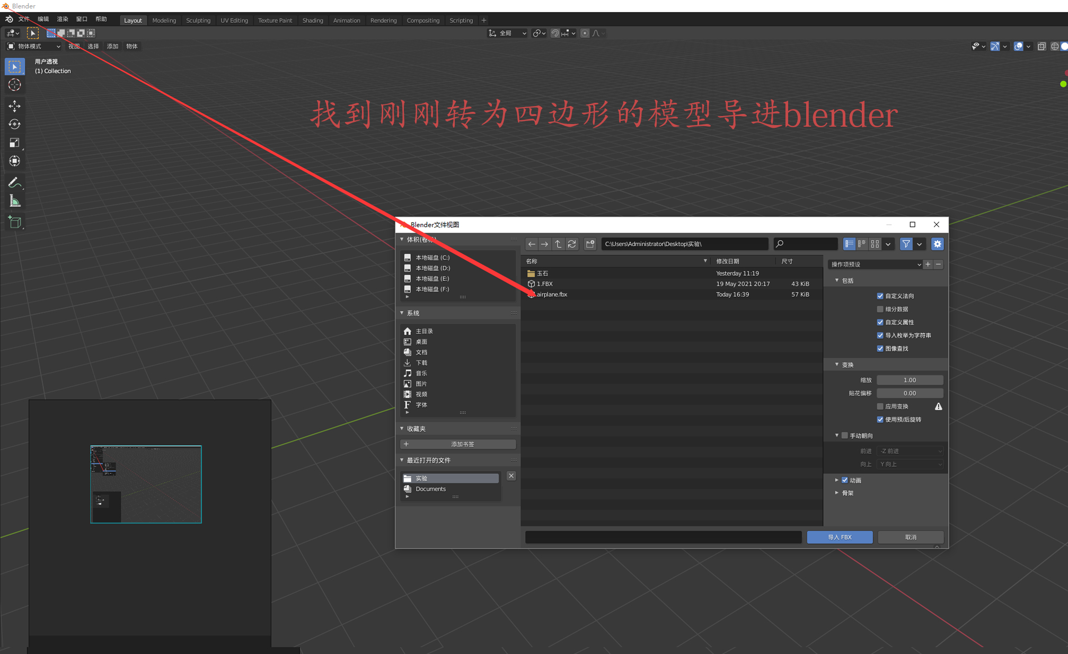The width and height of the screenshot is (1068, 654).
Task: Open the 文件 menu
Action: pos(24,19)
